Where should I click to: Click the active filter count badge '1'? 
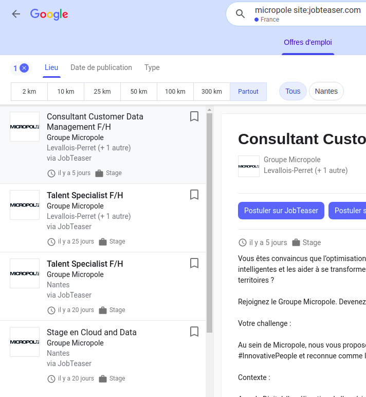pos(15,68)
